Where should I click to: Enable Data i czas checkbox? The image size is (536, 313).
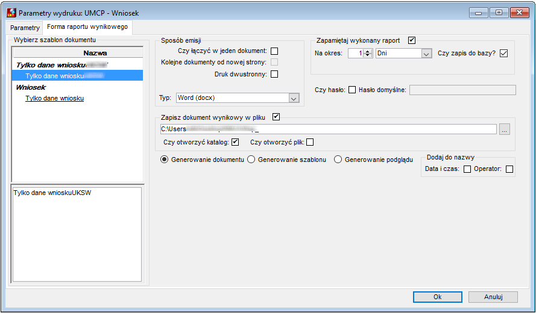pos(467,169)
